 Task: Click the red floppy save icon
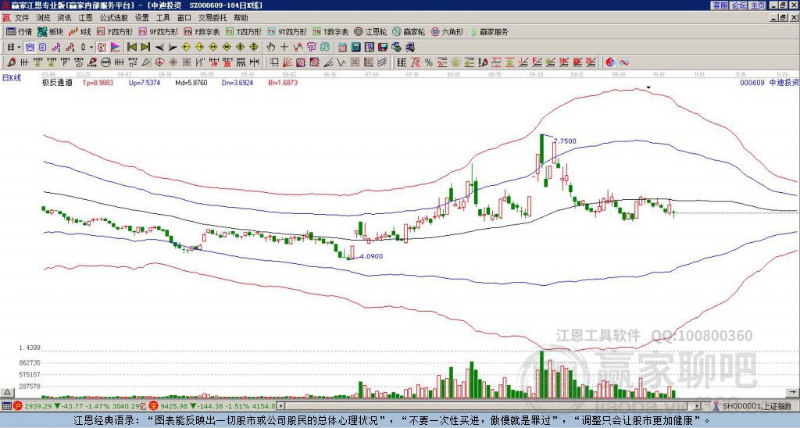[x=383, y=47]
